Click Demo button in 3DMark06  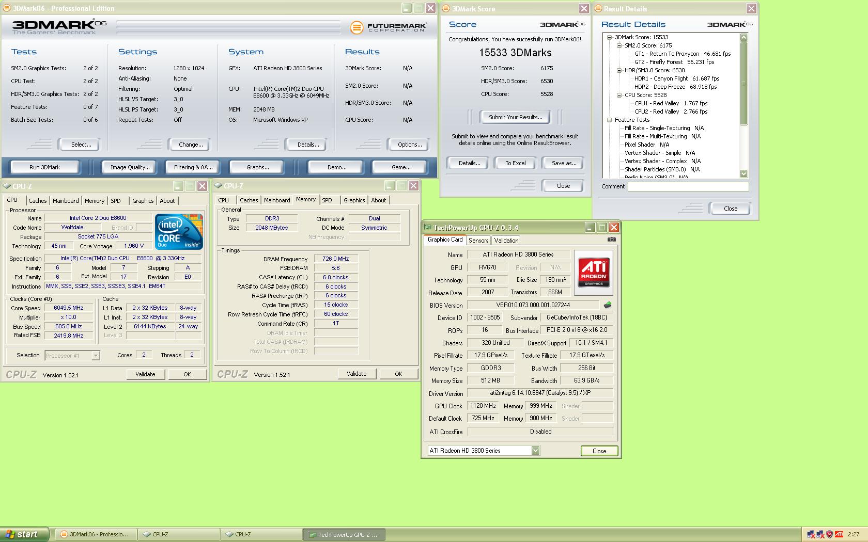tap(337, 167)
